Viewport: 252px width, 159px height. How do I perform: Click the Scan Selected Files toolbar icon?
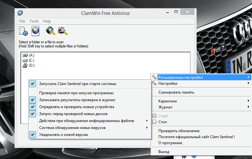63,31
